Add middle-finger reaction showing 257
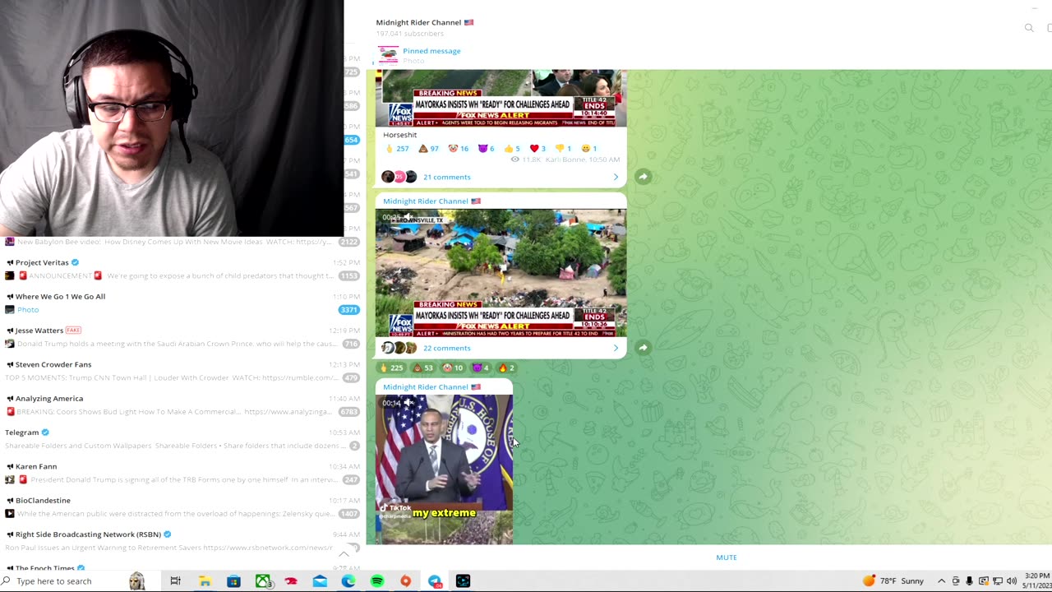This screenshot has height=592, width=1052. pyautogui.click(x=397, y=149)
